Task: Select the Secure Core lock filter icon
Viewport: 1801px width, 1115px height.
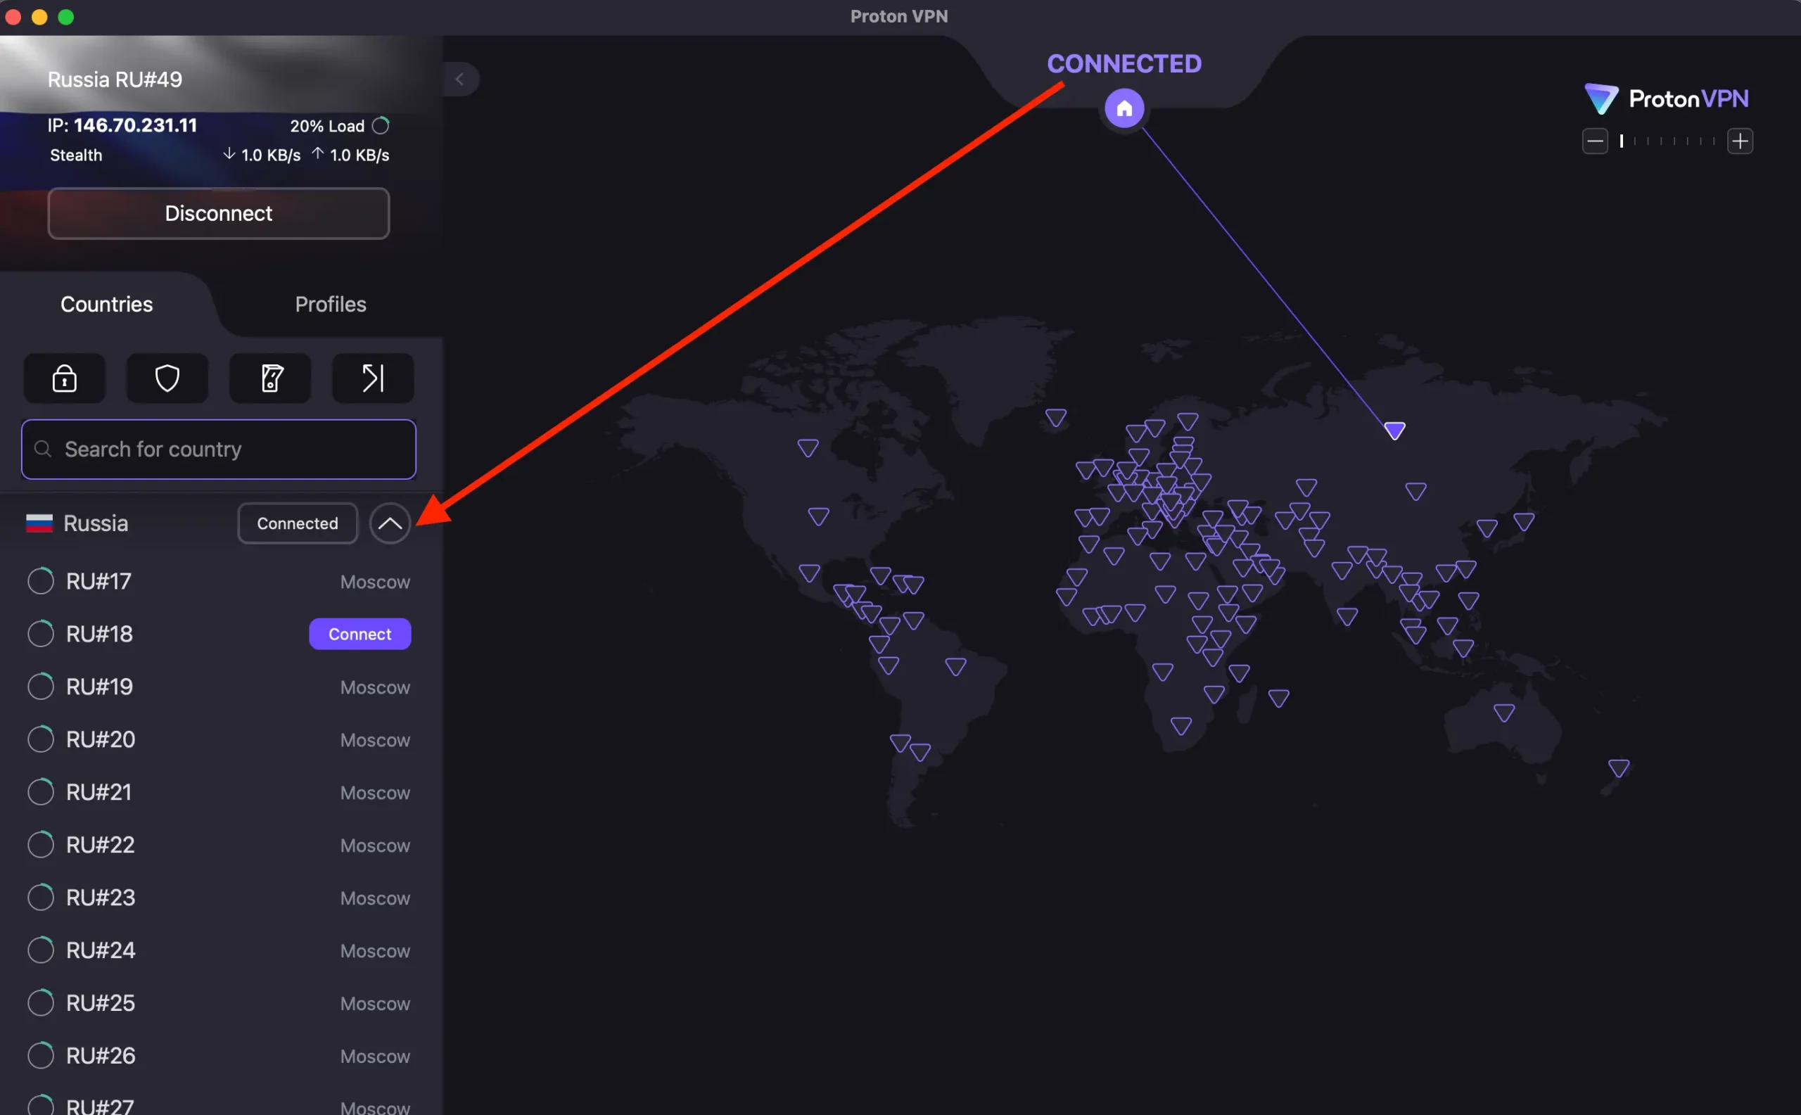Action: click(64, 378)
